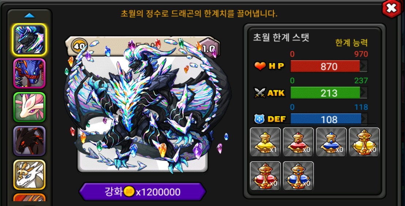Collapse dragon list with blue up arrow

(x=29, y=16)
